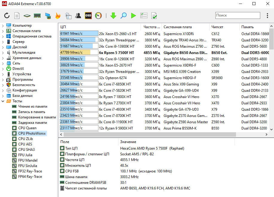Open the CPU SHA3 test
Image resolution: width=274 pixels, height=197 pixels.
[x=26, y=150]
